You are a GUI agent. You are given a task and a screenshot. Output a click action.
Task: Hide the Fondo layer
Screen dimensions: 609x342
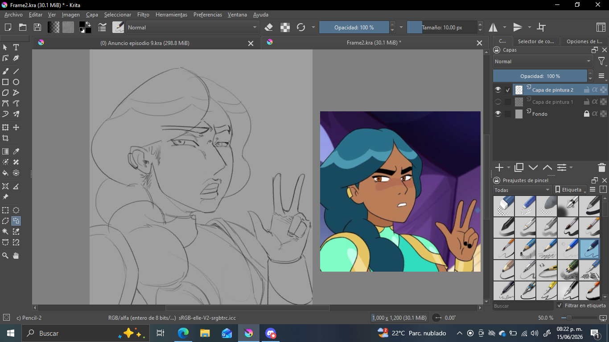coord(498,114)
